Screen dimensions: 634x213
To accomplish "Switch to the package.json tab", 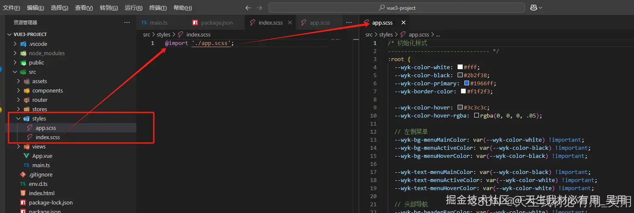I will [x=216, y=22].
